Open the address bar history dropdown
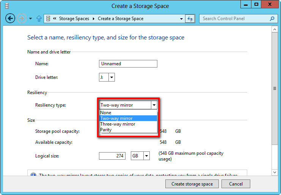 181,19
